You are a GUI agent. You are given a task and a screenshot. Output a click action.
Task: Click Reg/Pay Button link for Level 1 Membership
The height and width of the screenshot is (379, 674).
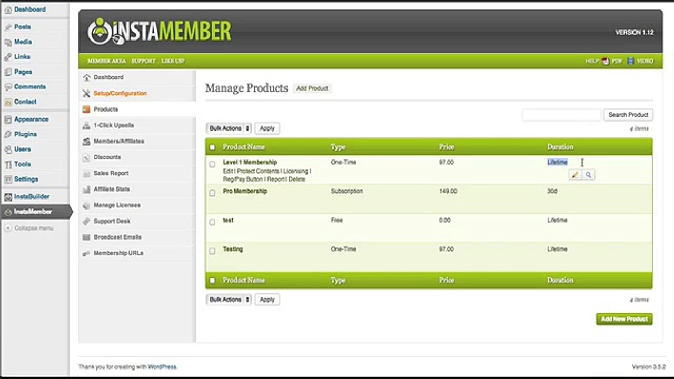pos(242,179)
